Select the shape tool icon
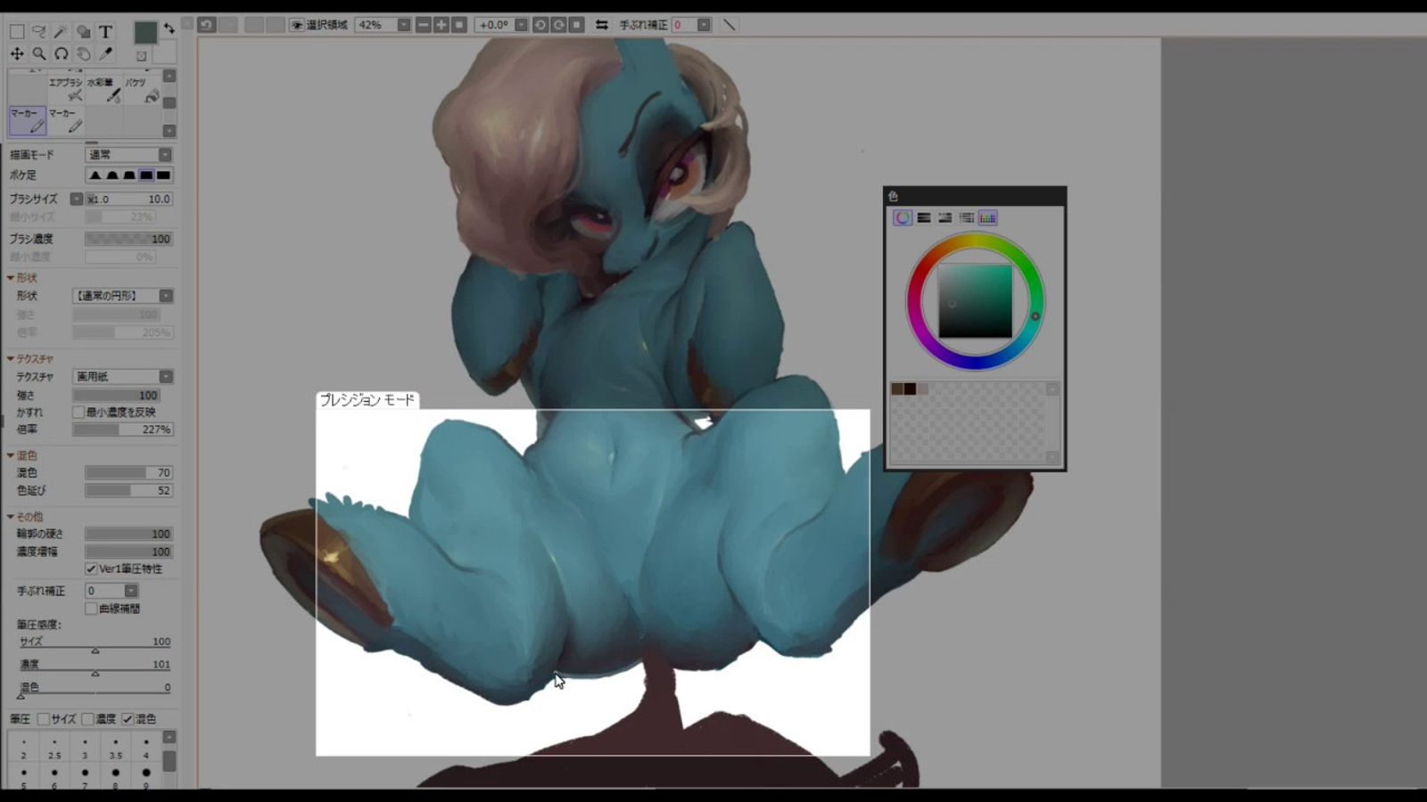Screen dimensions: 1427x802 tap(83, 32)
